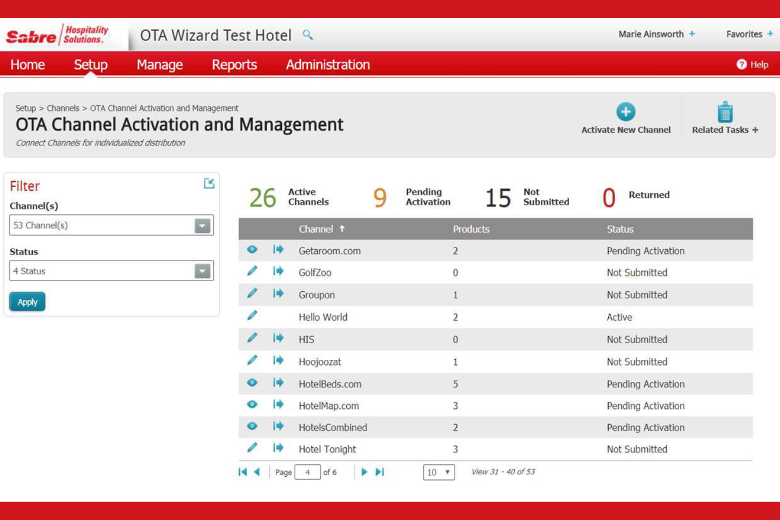Edit Hello World using its pencil icon

252,316
